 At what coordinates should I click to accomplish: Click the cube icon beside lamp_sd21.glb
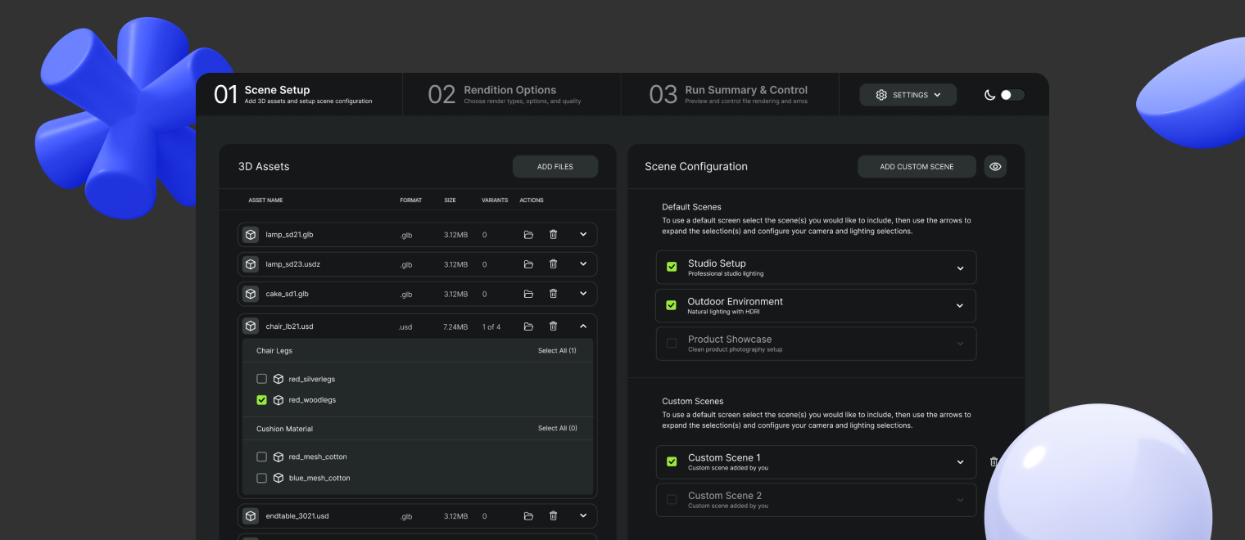point(251,235)
